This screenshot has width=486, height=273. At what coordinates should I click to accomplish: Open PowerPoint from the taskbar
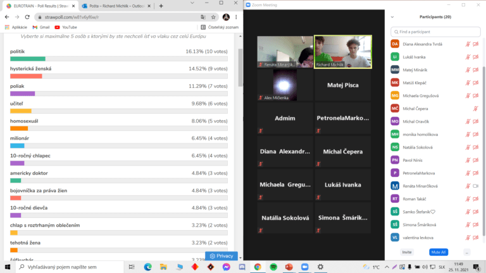pyautogui.click(x=289, y=267)
